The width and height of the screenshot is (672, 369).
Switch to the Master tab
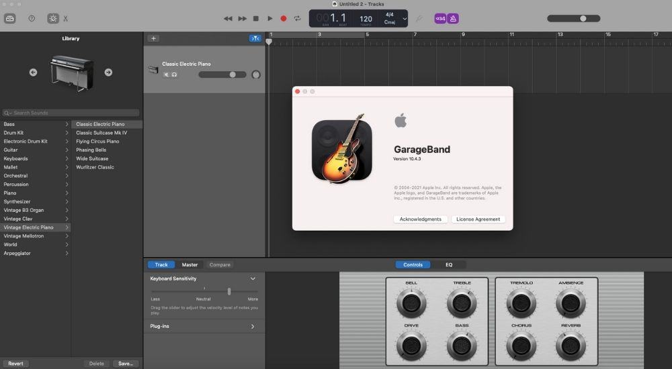click(x=190, y=264)
